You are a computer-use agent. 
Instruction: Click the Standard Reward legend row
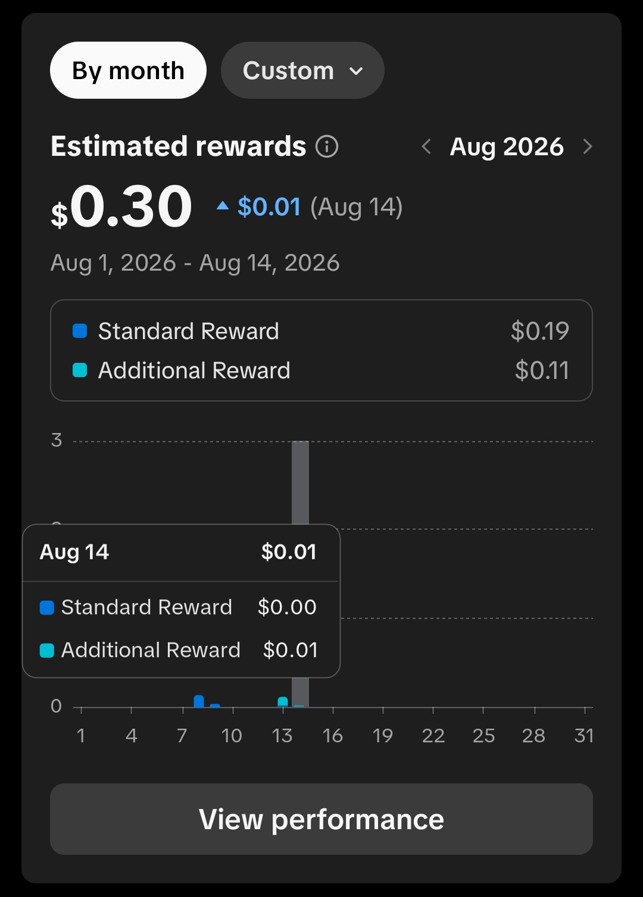[321, 331]
